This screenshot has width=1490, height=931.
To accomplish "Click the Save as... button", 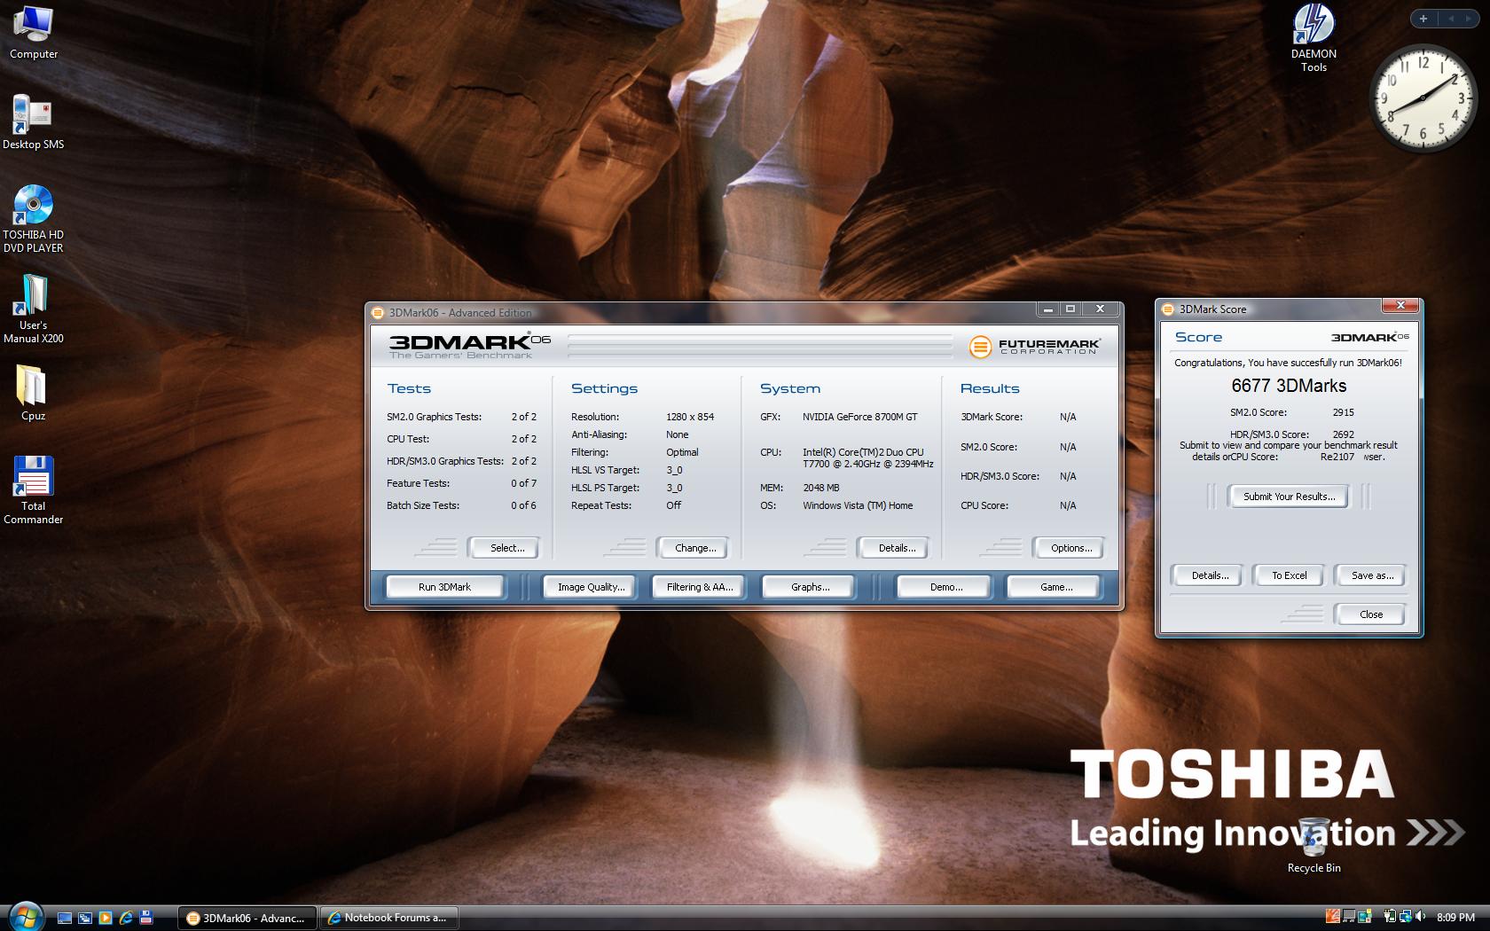I will tap(1371, 575).
